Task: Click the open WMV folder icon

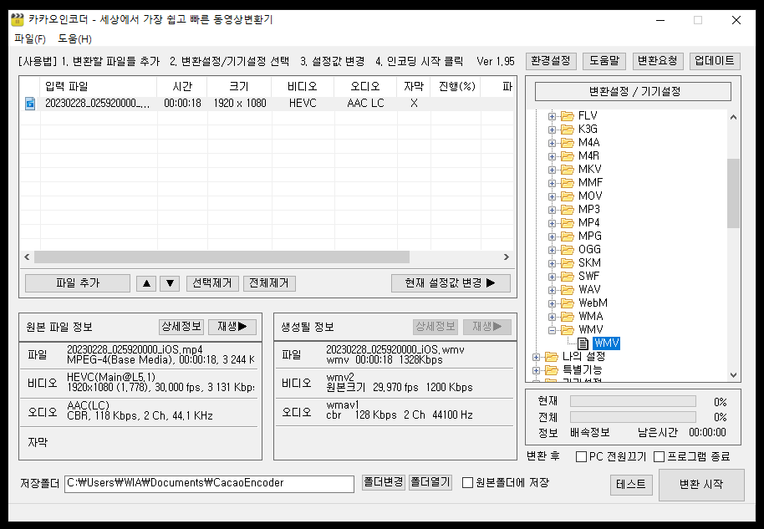Action: click(x=567, y=330)
